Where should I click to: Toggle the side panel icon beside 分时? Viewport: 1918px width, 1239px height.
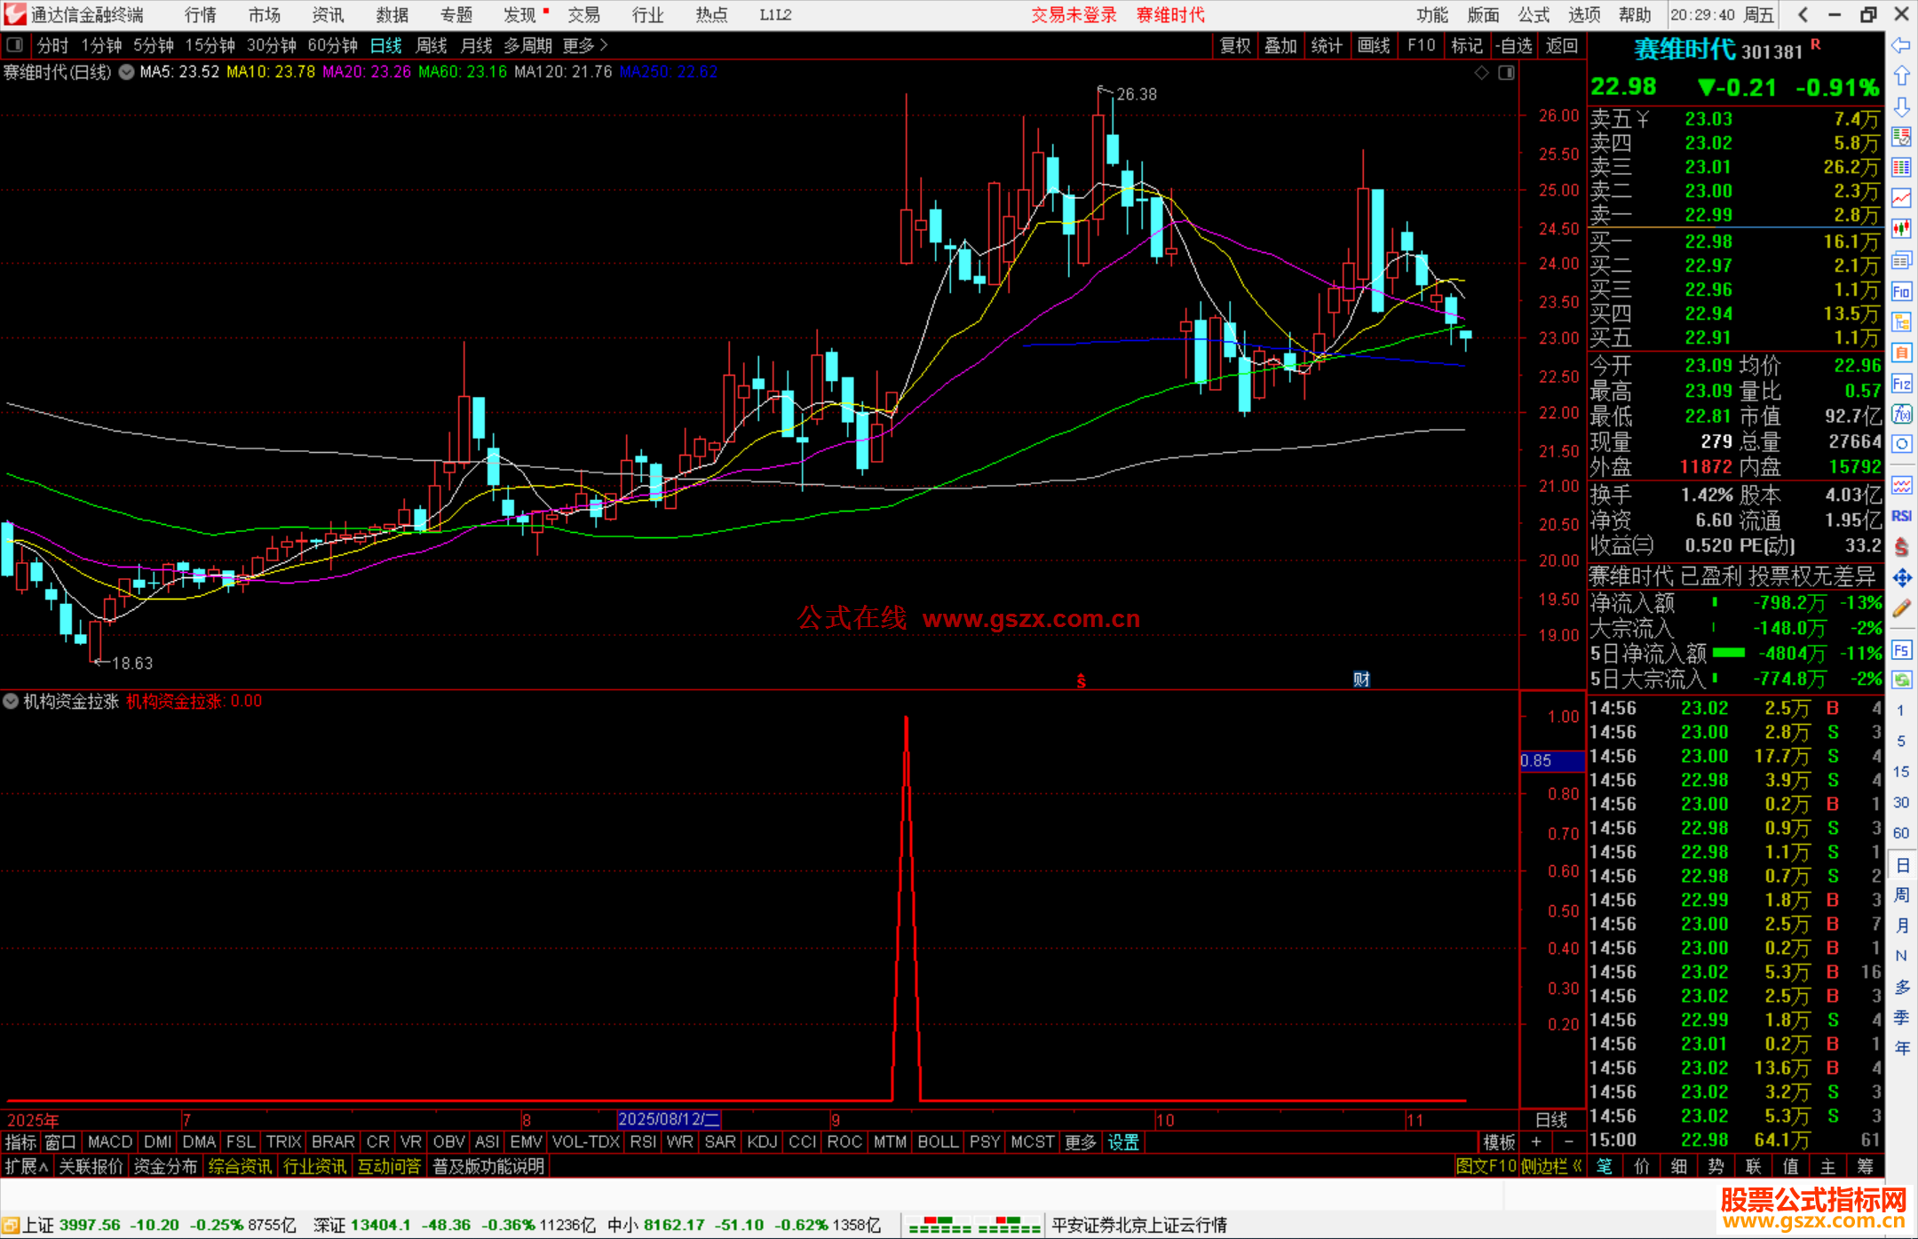(x=15, y=44)
